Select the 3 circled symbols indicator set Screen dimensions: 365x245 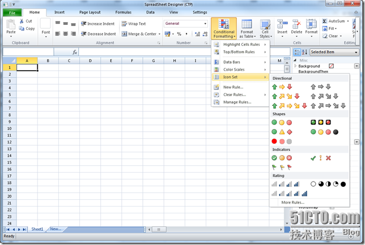[282, 158]
